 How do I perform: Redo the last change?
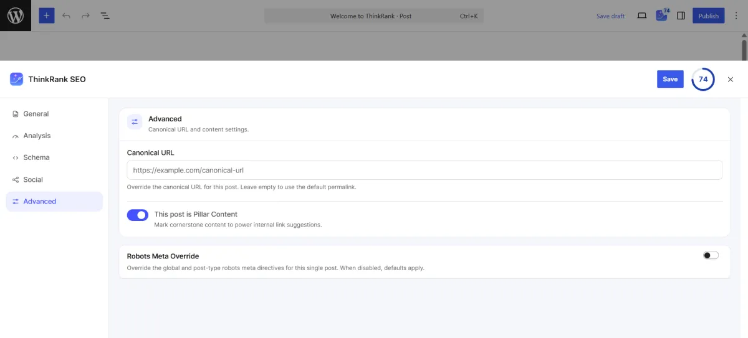[85, 16]
